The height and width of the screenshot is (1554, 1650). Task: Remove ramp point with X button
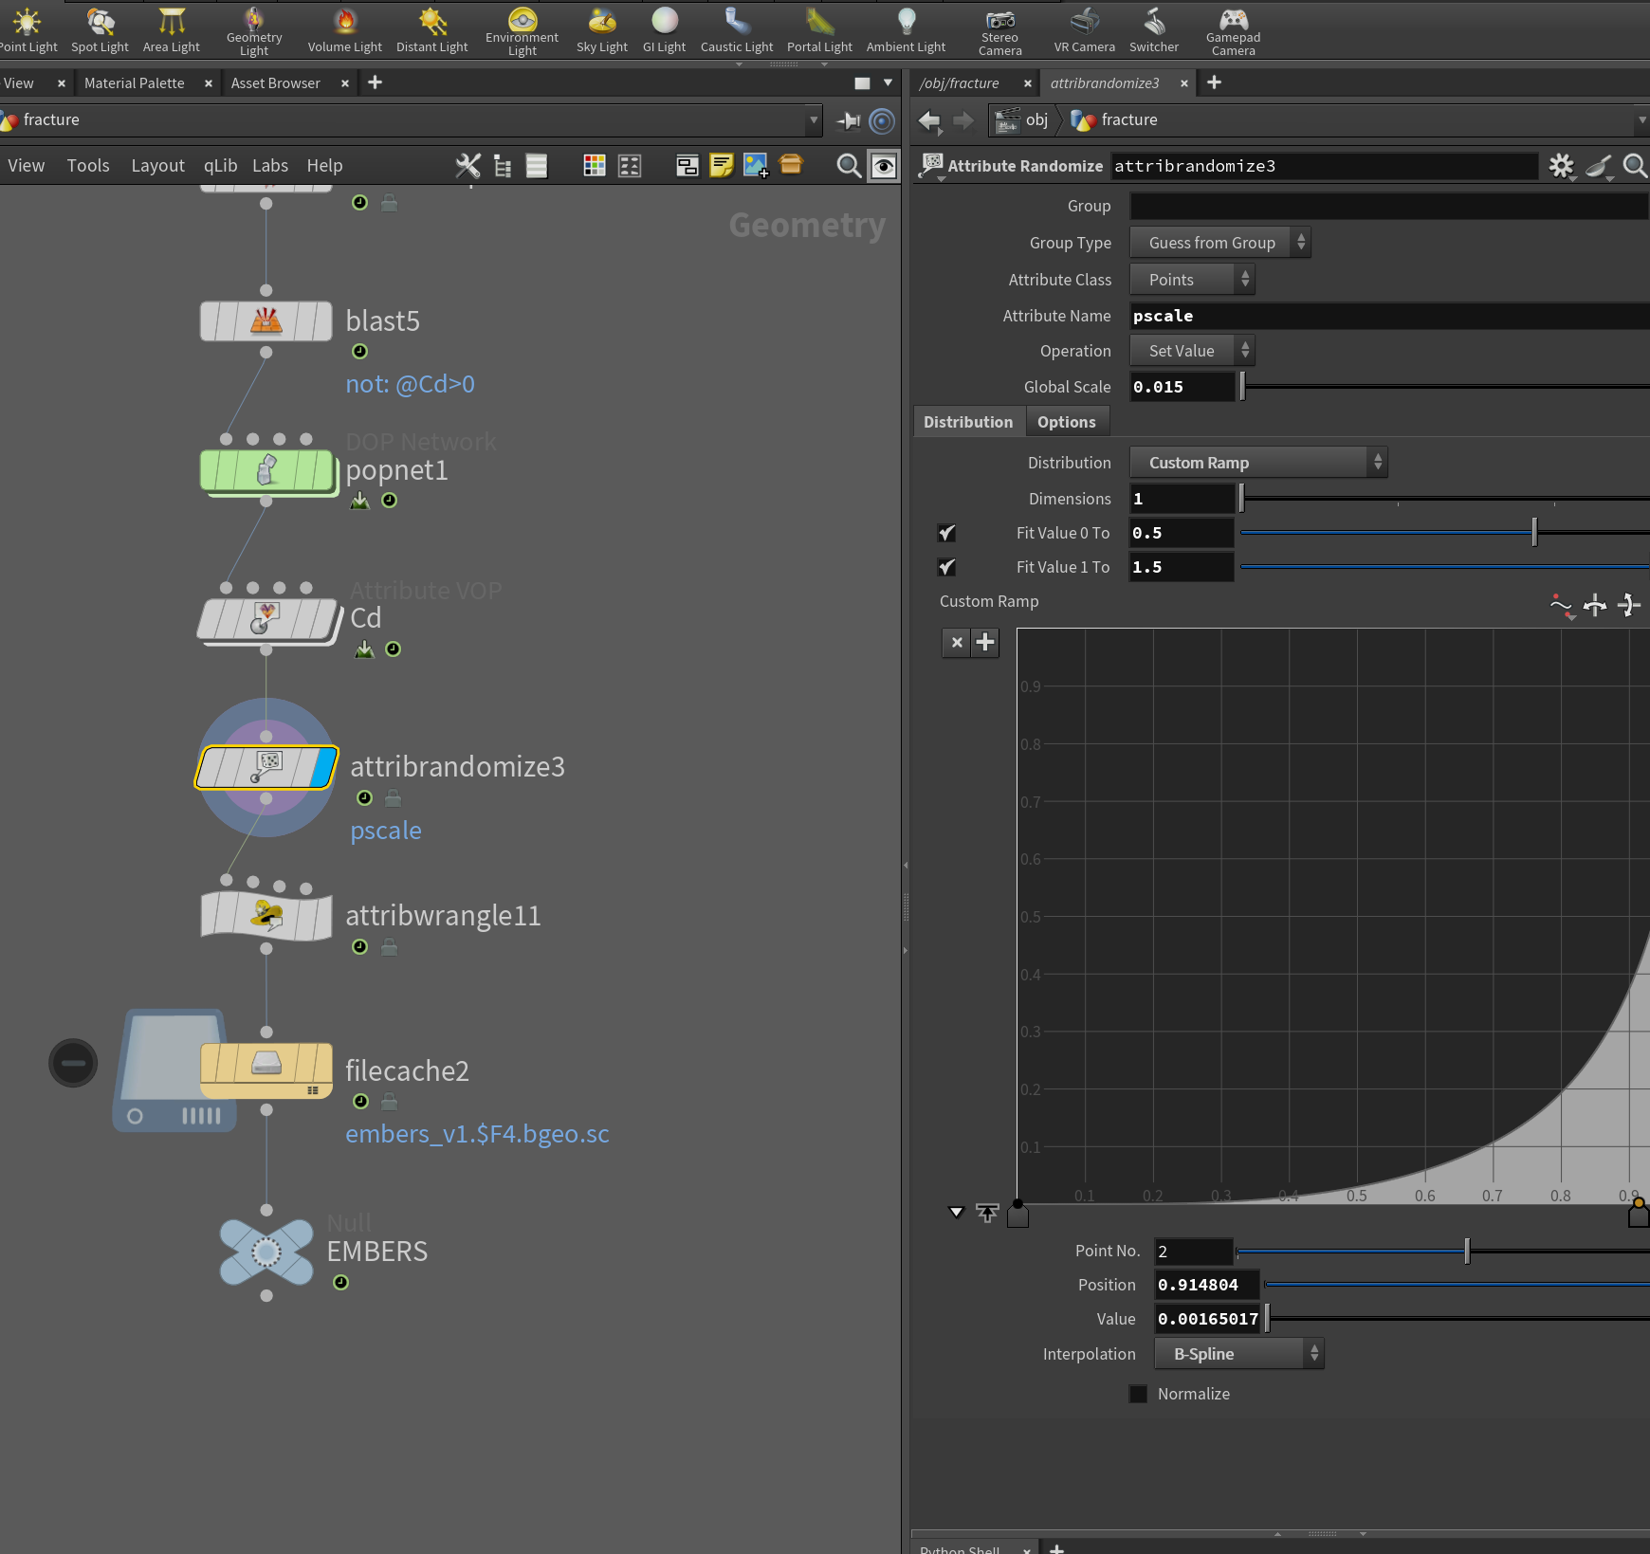click(x=957, y=643)
